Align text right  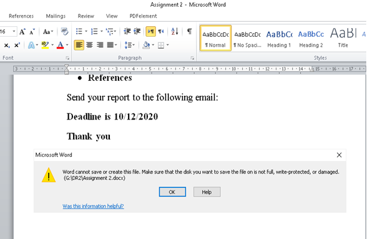(100, 45)
